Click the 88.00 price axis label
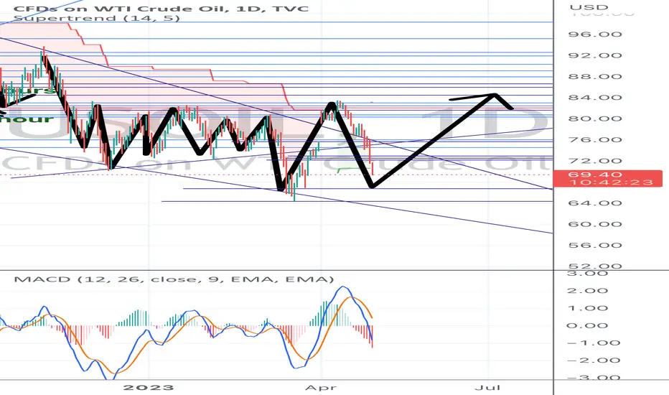 pyautogui.click(x=595, y=76)
